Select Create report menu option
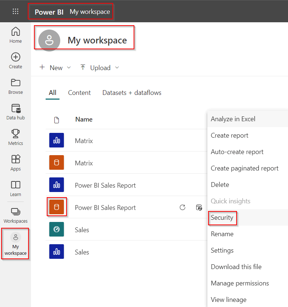This screenshot has width=288, height=307. coord(247,135)
